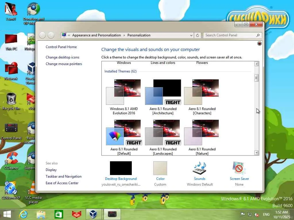Click the Forward navigation arrow button
Viewport: 294px width, 220px height.
point(51,35)
